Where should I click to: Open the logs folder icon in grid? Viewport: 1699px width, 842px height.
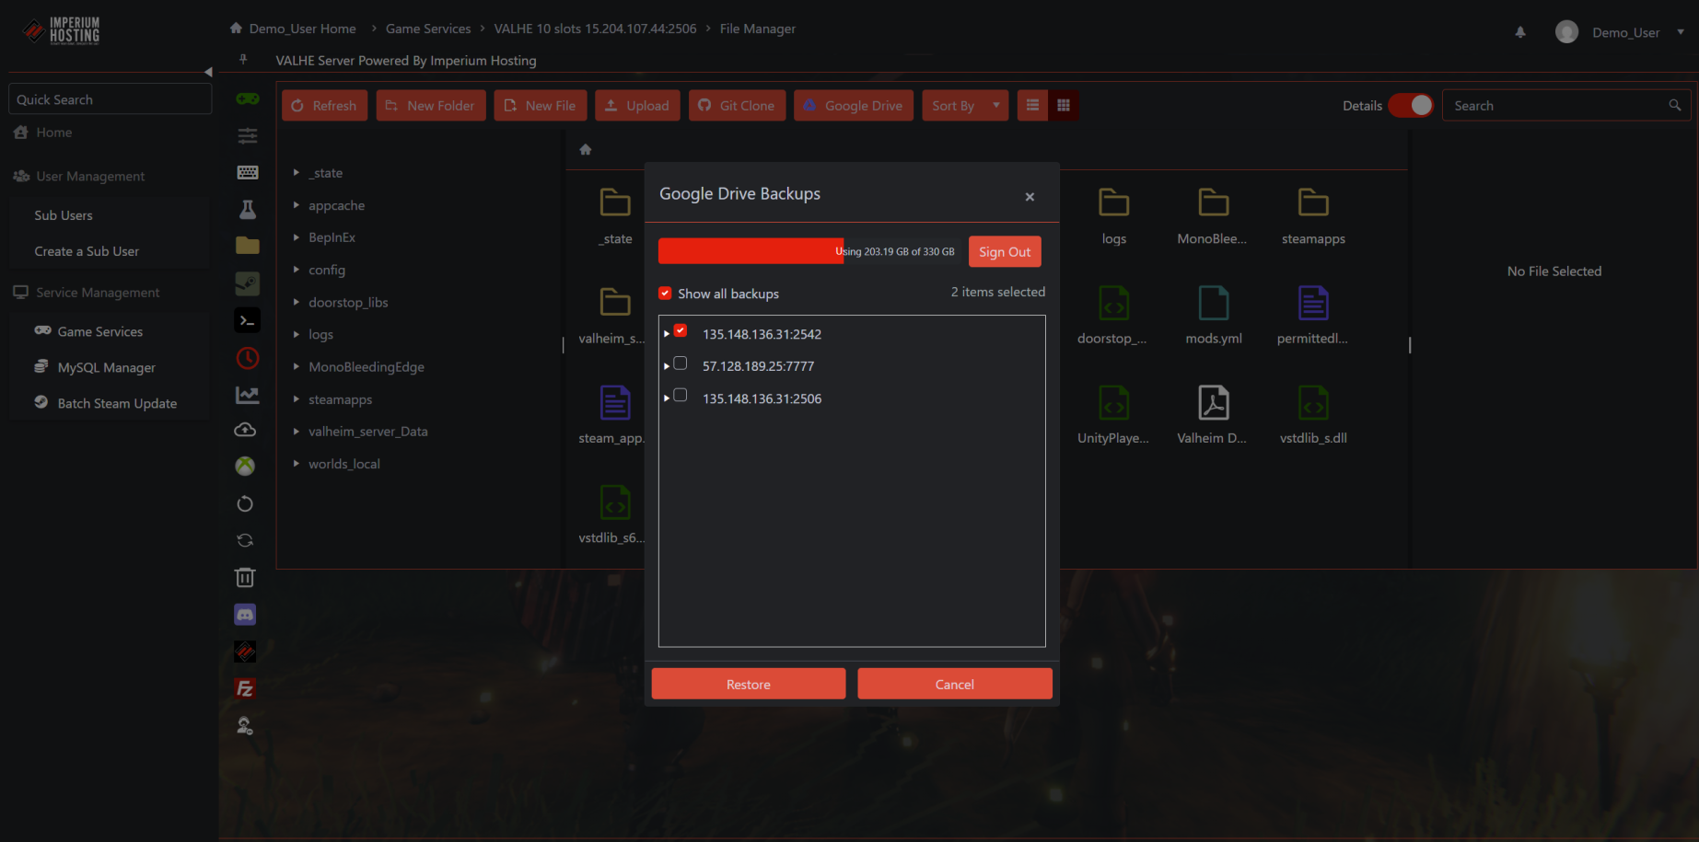tap(1113, 202)
